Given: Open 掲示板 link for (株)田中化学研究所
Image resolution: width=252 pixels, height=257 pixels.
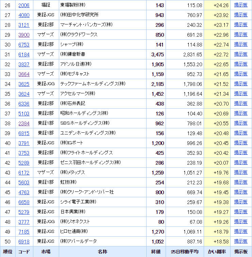Looking at the screenshot, I should [x=241, y=15].
